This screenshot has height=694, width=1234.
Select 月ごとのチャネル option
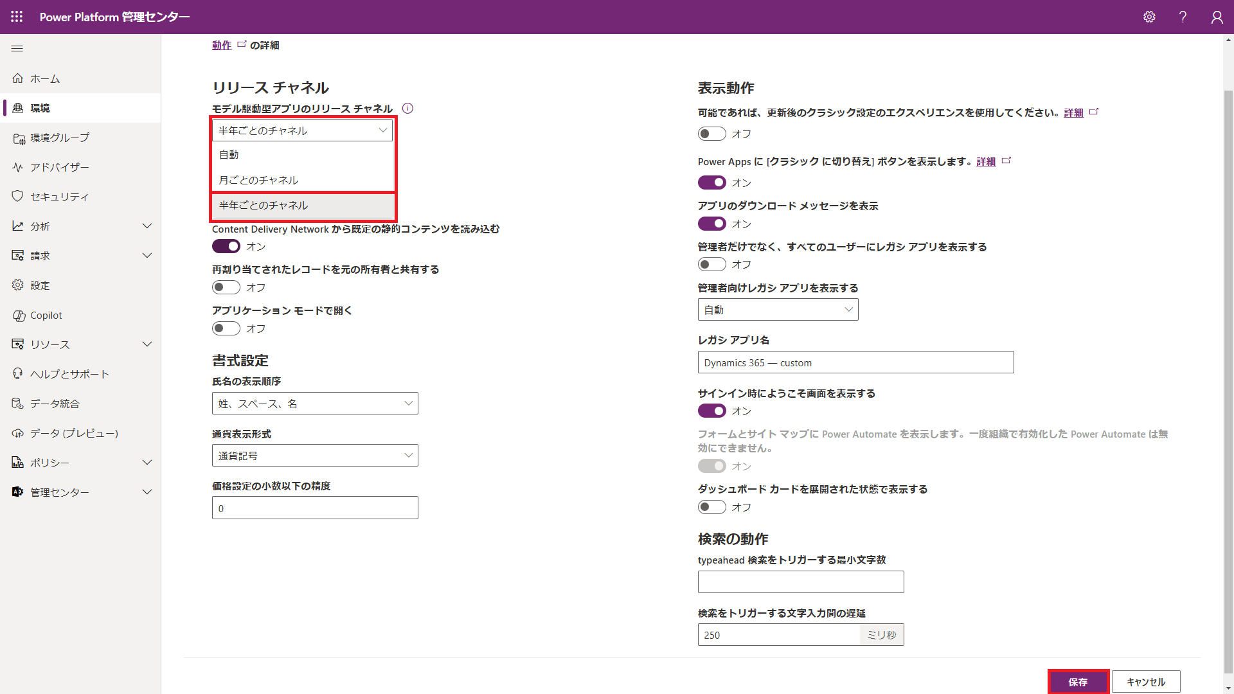303,180
